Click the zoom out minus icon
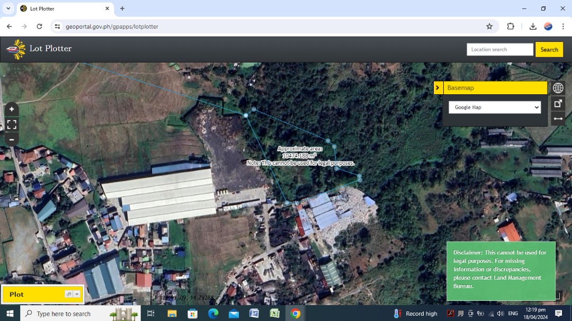This screenshot has width=572, height=321. pos(12,139)
